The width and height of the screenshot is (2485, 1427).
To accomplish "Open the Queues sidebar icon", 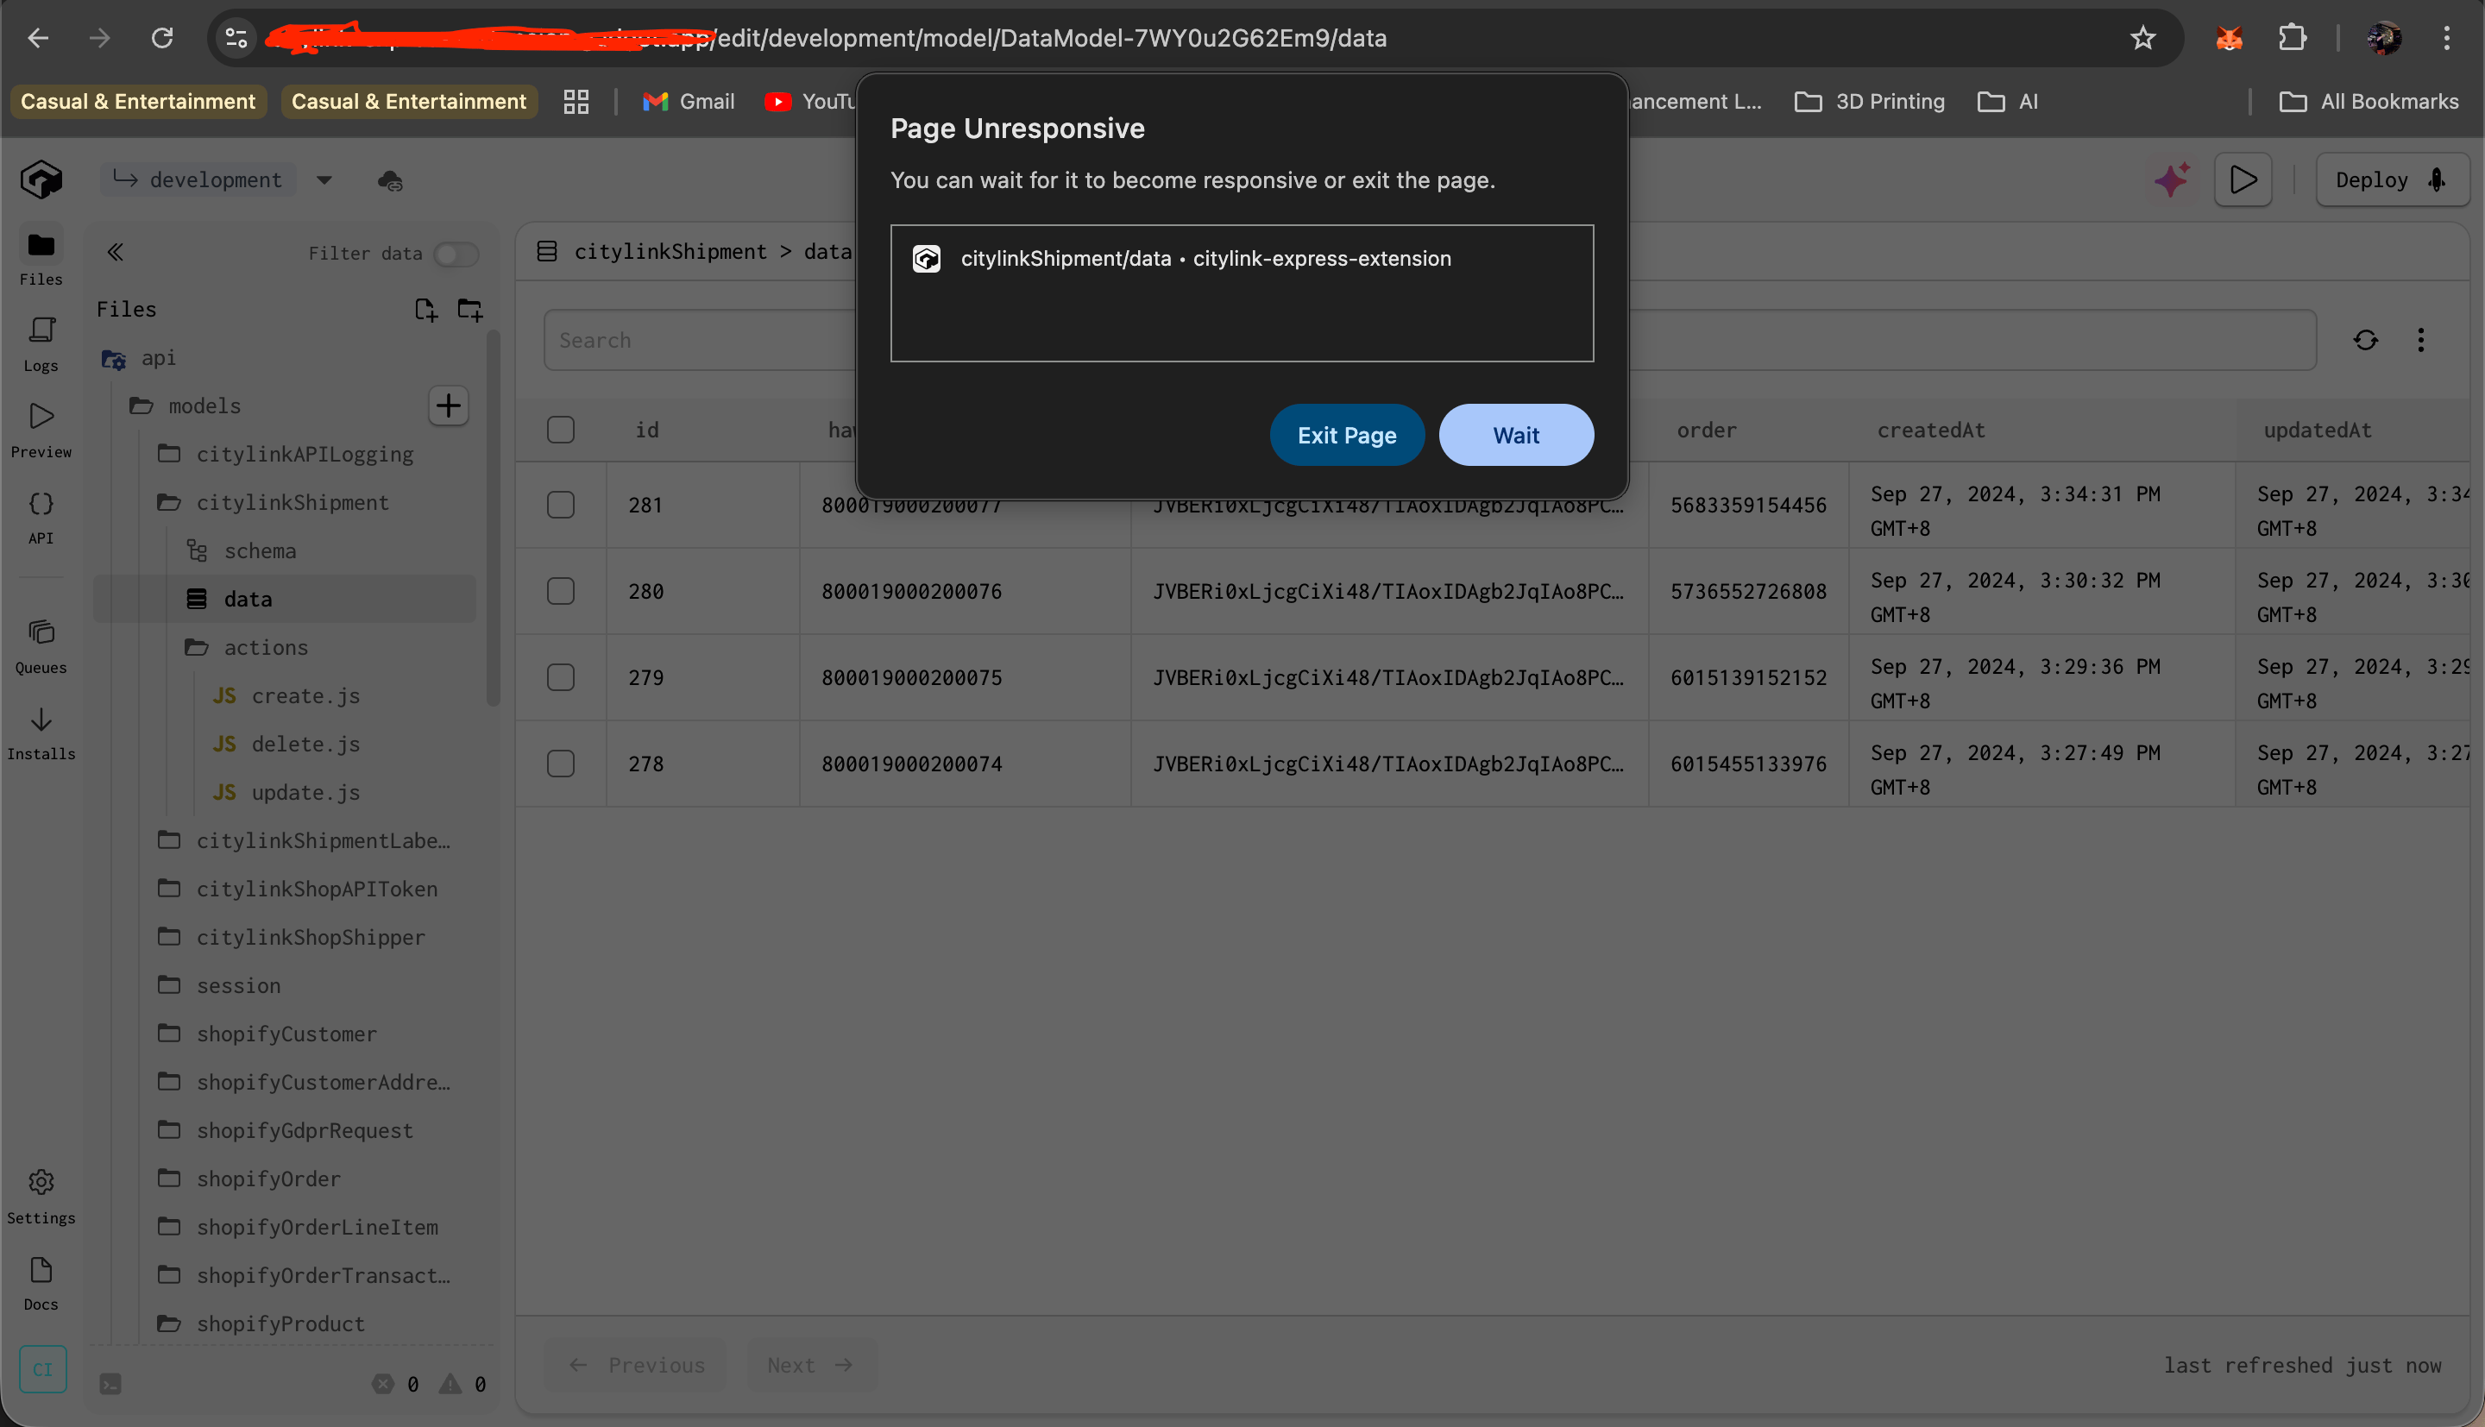I will point(41,644).
